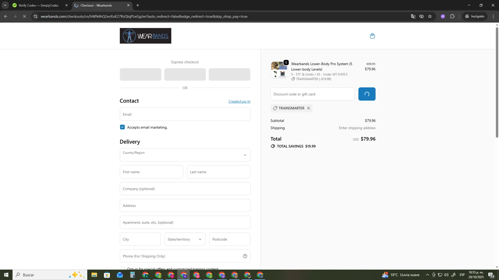
Task: Click the Postcode field
Action: (230, 239)
